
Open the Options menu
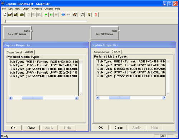click(49, 9)
